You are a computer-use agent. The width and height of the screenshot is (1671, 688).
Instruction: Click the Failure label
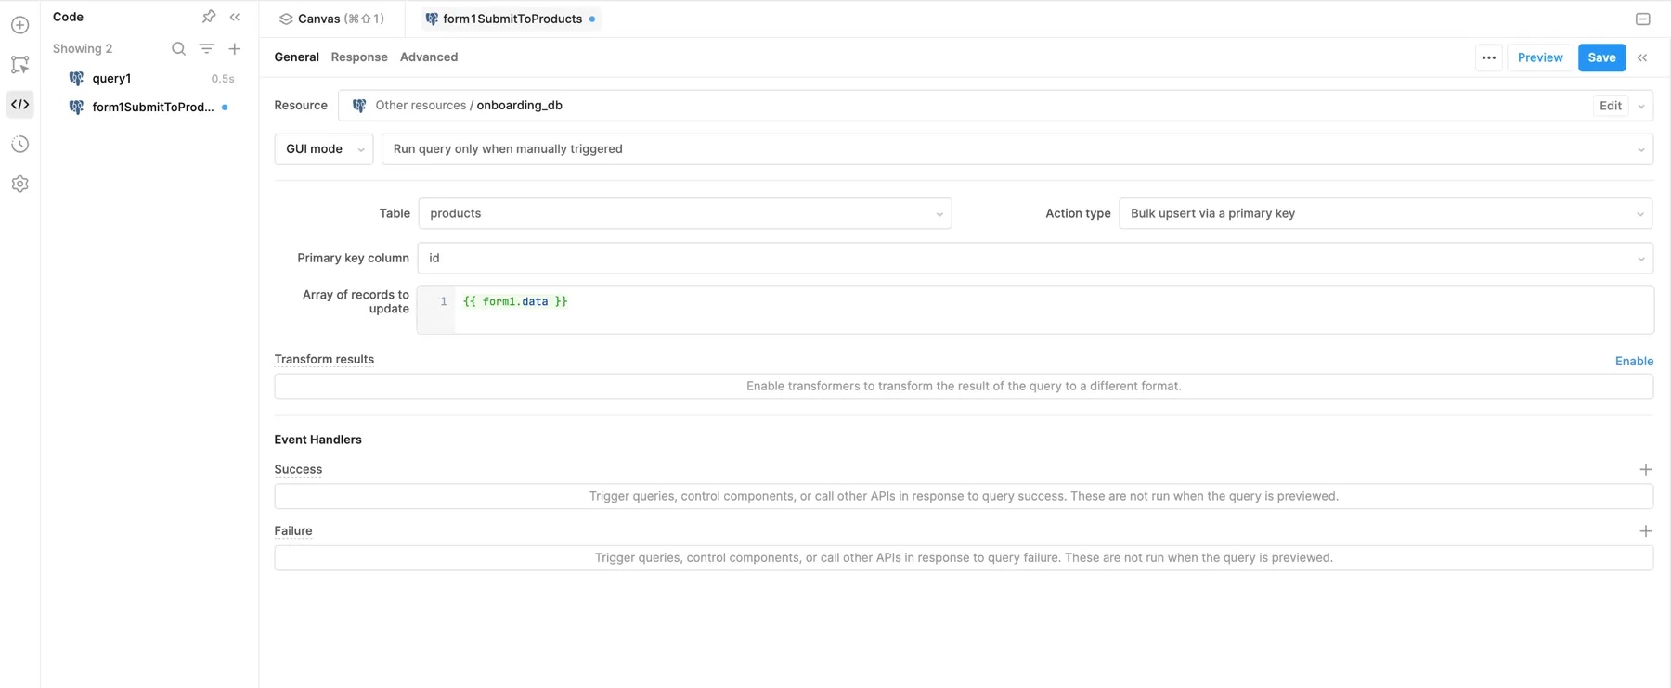[293, 530]
